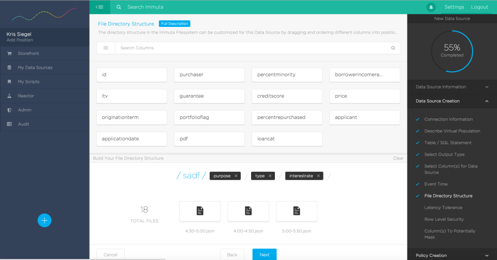The height and width of the screenshot is (260, 497).
Task: Click the My Data Sources database icon
Action: 9,67
